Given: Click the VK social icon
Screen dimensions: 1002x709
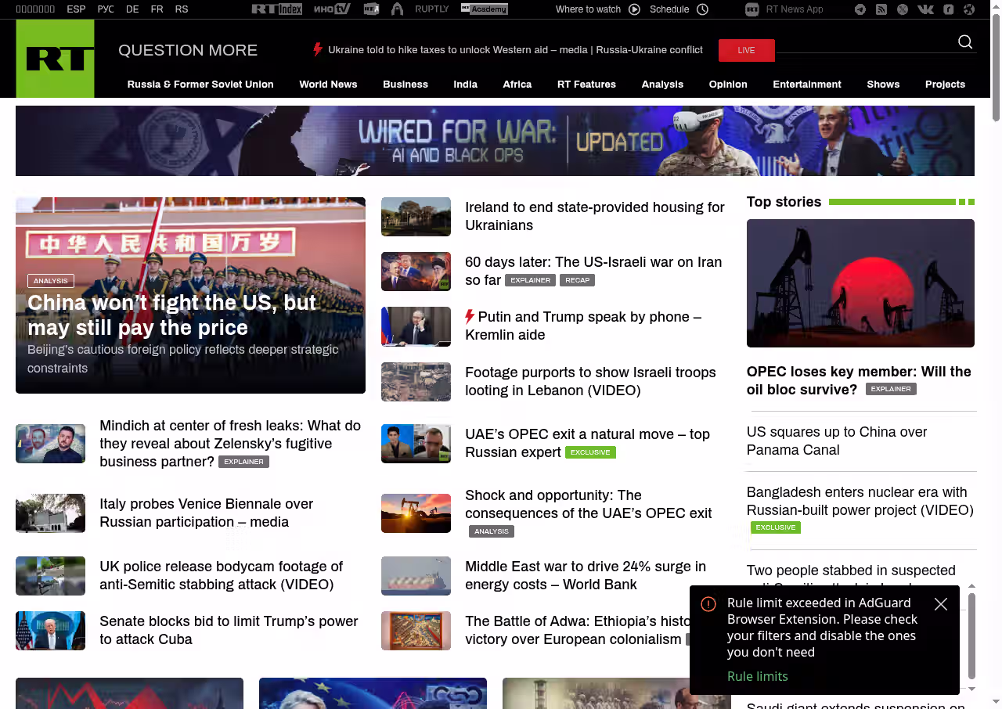Looking at the screenshot, I should (x=925, y=9).
